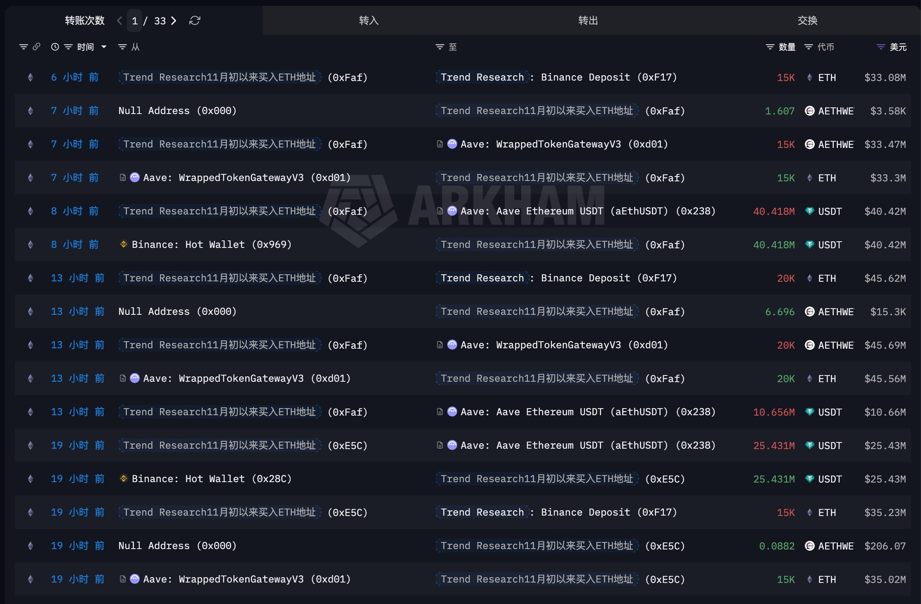Screen dimensions: 921x604
Task: Switch to the 转出 tab
Action: coord(588,21)
